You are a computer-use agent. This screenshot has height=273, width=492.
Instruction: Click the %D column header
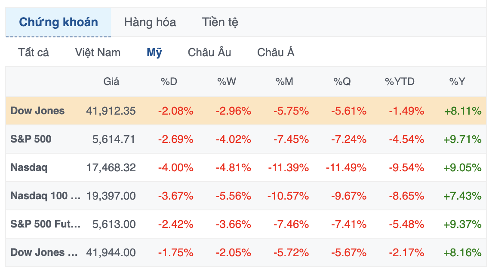click(169, 82)
